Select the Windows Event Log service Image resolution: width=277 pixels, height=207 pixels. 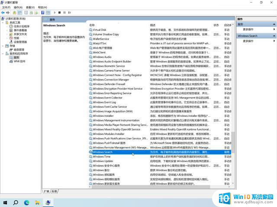pyautogui.click(x=160, y=102)
